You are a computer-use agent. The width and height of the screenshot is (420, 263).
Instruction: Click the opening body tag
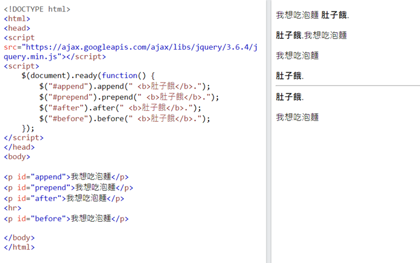[17, 157]
